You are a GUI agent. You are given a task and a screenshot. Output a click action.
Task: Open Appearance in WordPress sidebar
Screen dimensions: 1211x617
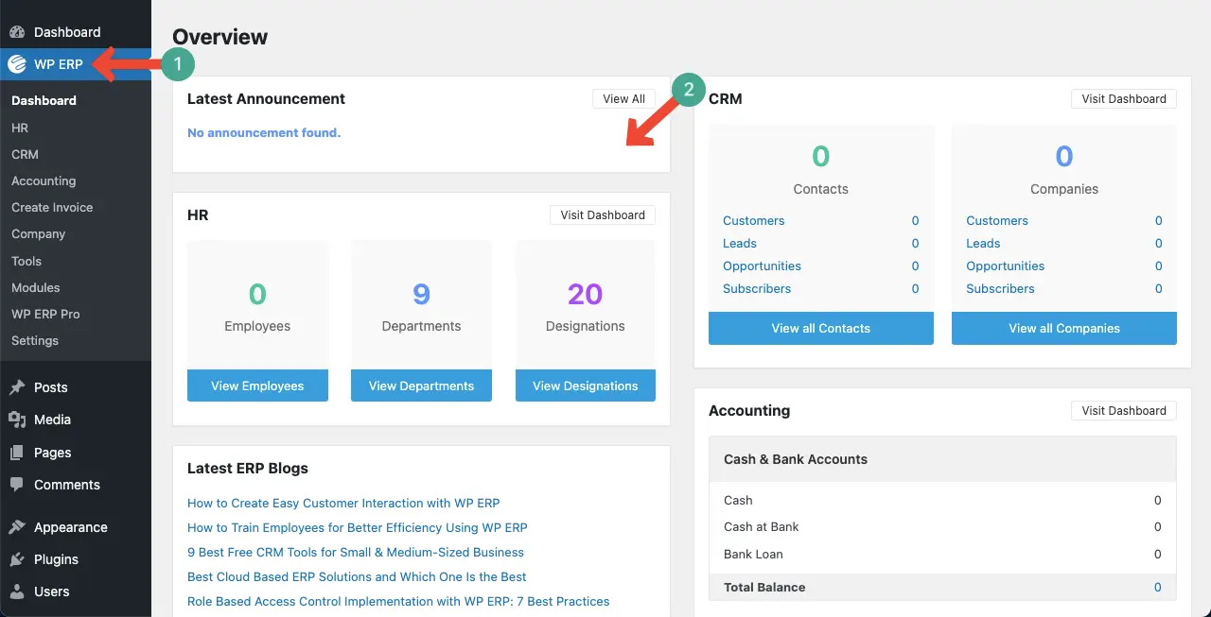[x=71, y=527]
